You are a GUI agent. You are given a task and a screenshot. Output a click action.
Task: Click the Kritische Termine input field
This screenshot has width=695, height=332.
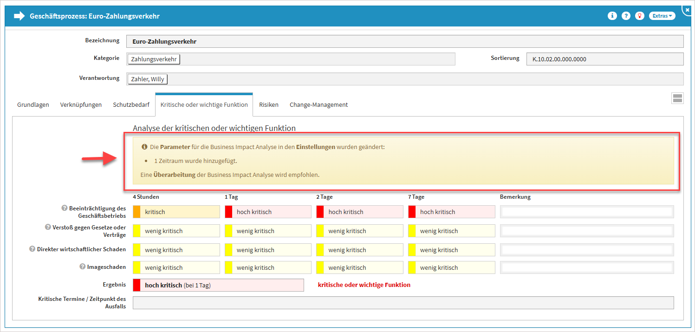[403, 303]
